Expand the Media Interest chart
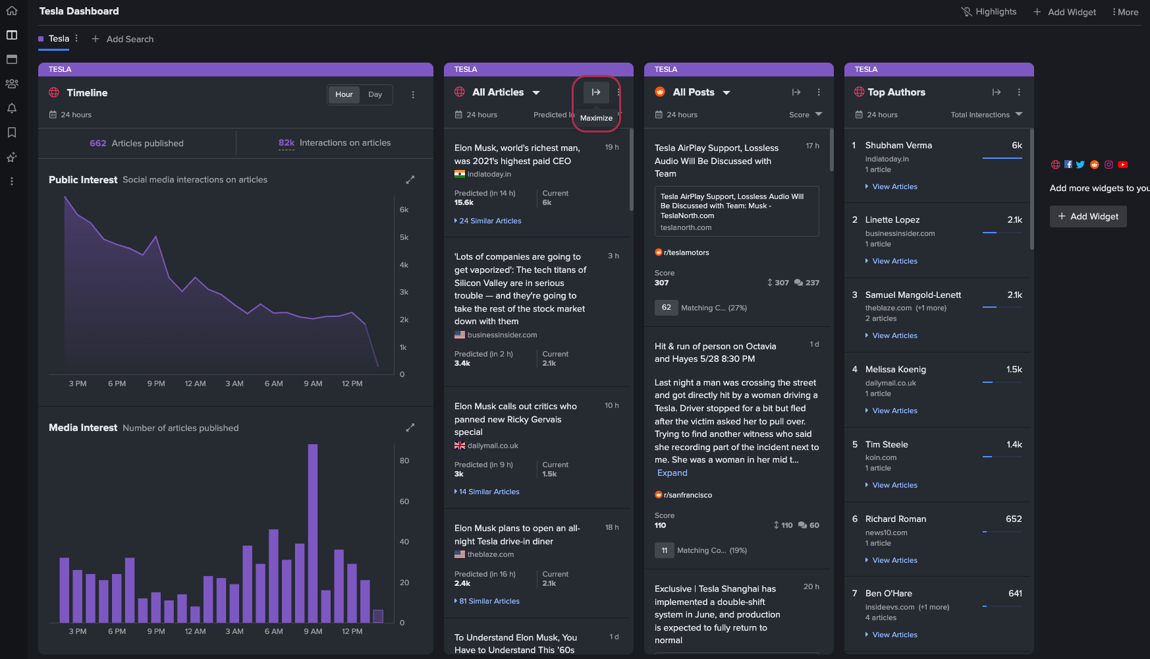This screenshot has width=1150, height=659. click(x=410, y=428)
